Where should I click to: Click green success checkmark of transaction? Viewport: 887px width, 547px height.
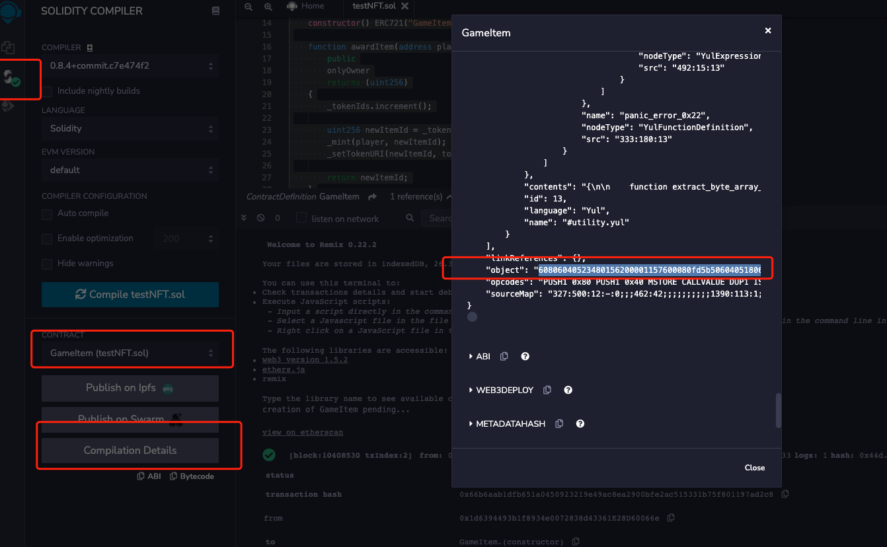[269, 455]
